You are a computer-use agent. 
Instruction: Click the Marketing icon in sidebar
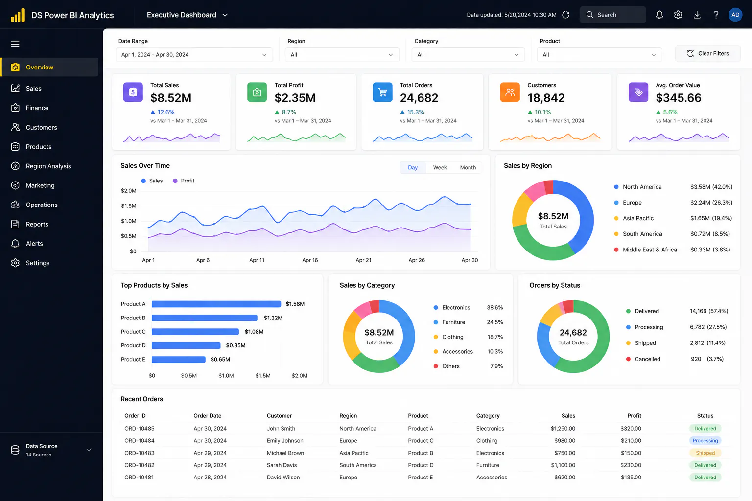click(15, 185)
